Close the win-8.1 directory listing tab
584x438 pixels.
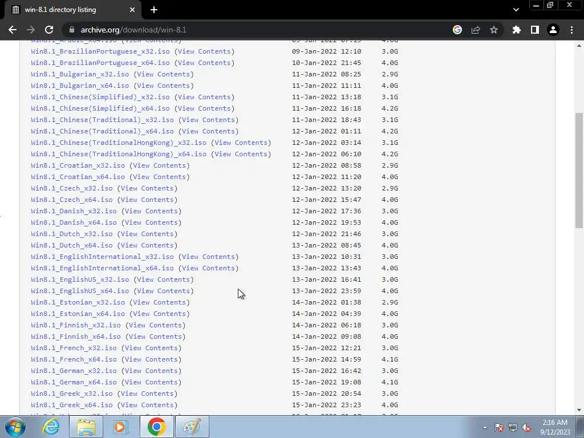(x=132, y=10)
